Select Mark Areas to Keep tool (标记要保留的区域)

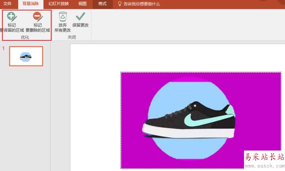[12, 22]
